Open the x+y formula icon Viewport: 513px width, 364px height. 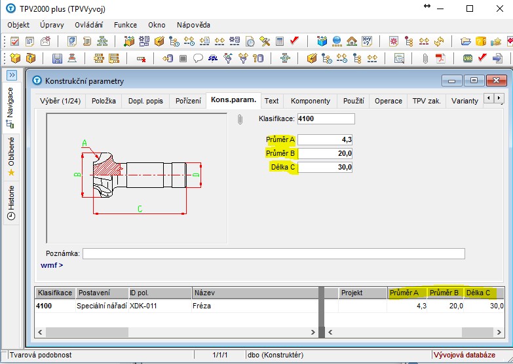pyautogui.click(x=367, y=41)
